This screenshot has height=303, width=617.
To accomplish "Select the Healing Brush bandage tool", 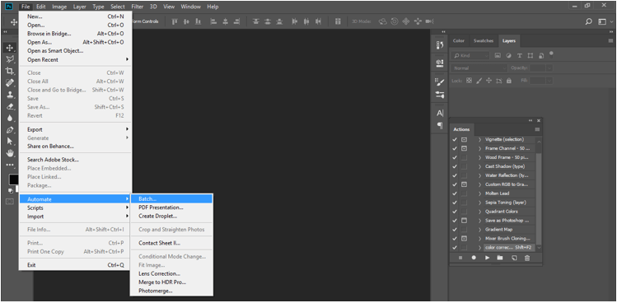I will (x=10, y=82).
